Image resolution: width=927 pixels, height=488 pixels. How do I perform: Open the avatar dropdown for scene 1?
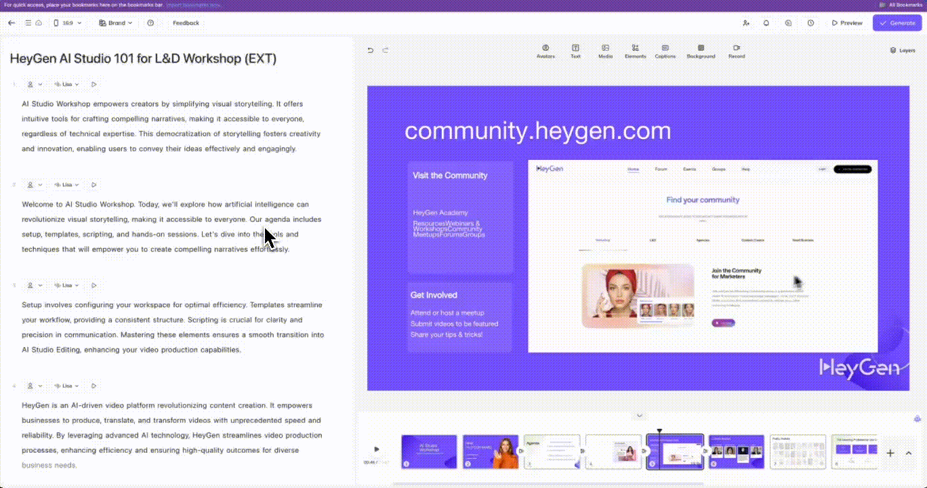(35, 84)
